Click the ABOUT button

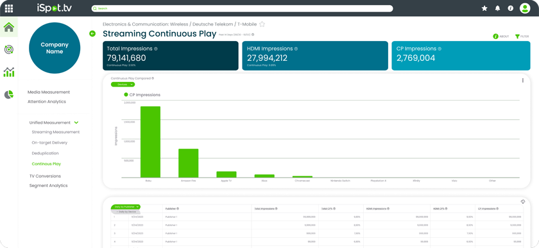pyautogui.click(x=501, y=37)
